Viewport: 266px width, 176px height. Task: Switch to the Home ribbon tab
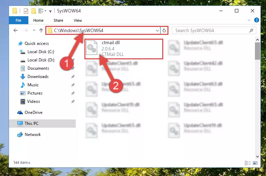(x=38, y=20)
